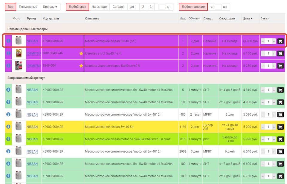Open IDEMITSU brand link for 30015048-746
The height and width of the screenshot is (184, 287).
(34, 53)
